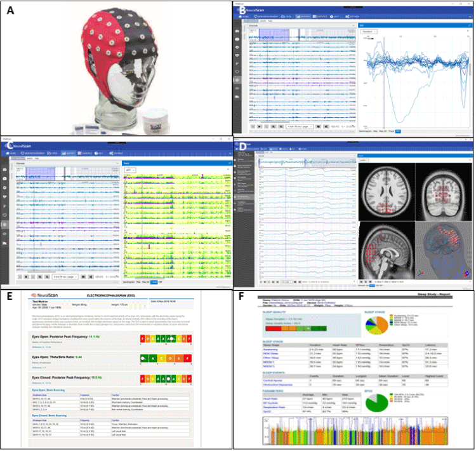Select the top sidebar icon in panel B
The width and height of the screenshot is (476, 451).
[237, 30]
